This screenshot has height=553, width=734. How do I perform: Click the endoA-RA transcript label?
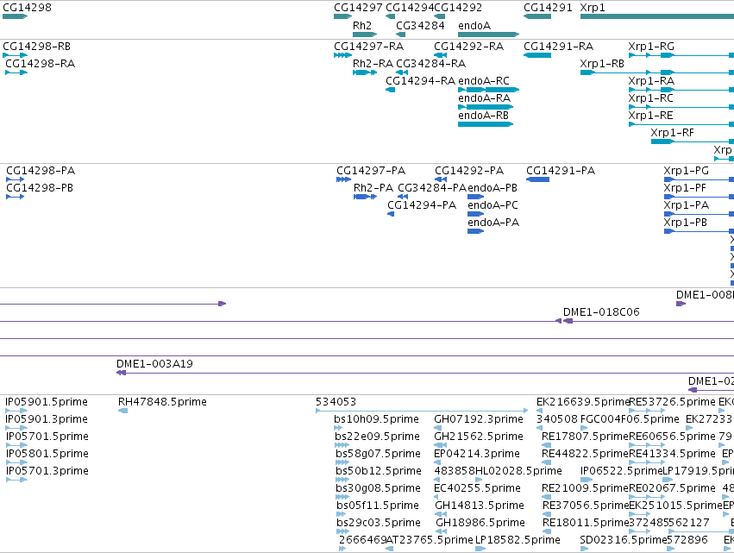[x=484, y=98]
